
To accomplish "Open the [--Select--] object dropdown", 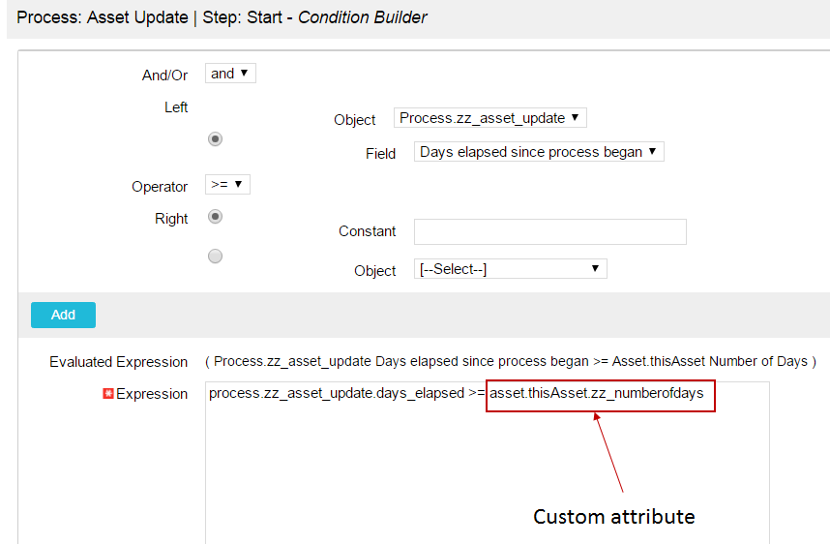I will pos(510,268).
